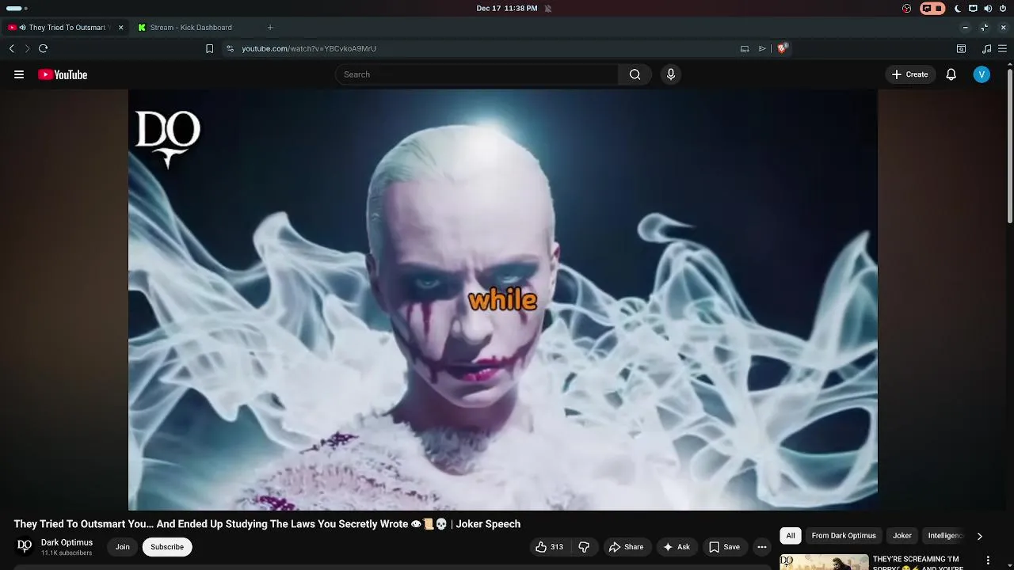Click display indicator in system tray
This screenshot has height=570, width=1014.
(x=973, y=9)
